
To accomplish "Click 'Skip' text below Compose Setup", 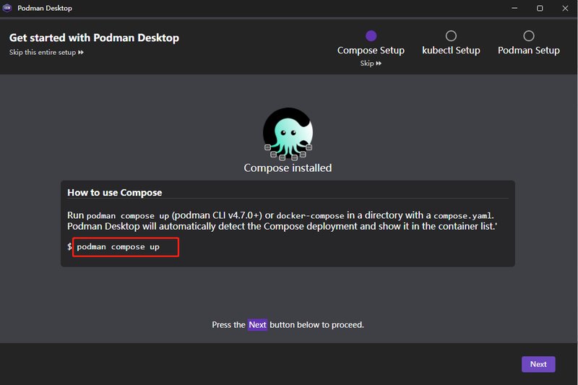I will click(x=367, y=64).
